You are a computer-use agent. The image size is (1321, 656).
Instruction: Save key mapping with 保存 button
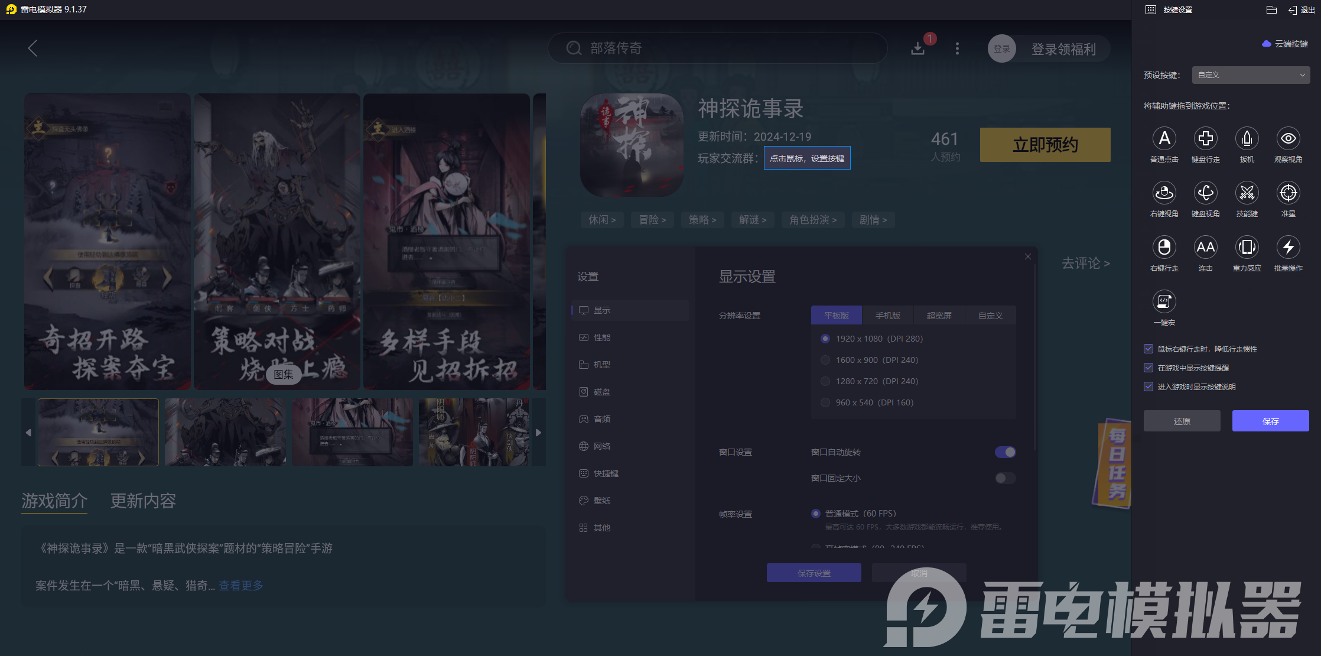point(1270,421)
